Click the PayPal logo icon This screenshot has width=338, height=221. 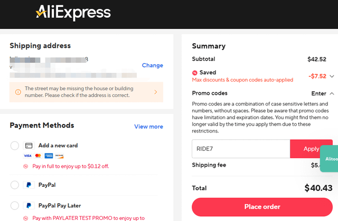29,185
